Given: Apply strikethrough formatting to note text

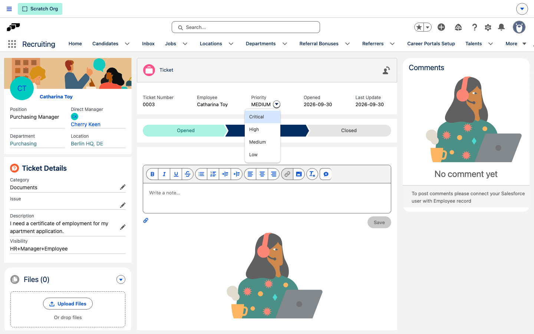Looking at the screenshot, I should (x=188, y=174).
